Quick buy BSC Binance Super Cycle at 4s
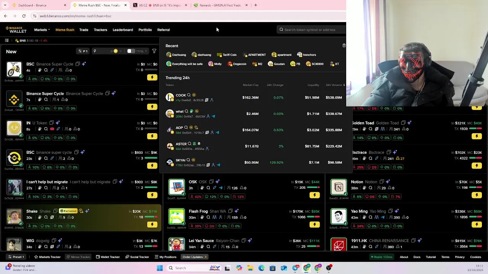The width and height of the screenshot is (488, 274). [x=152, y=77]
